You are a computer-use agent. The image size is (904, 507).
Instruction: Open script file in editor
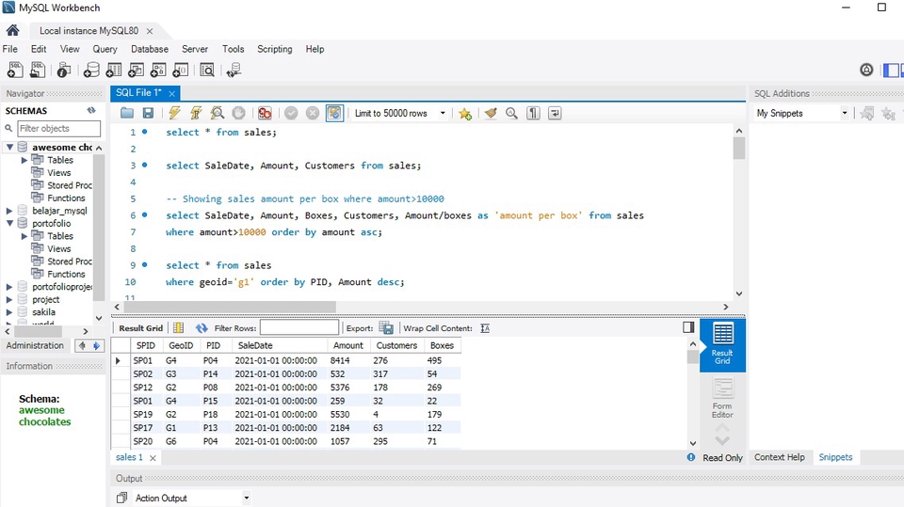(x=127, y=113)
